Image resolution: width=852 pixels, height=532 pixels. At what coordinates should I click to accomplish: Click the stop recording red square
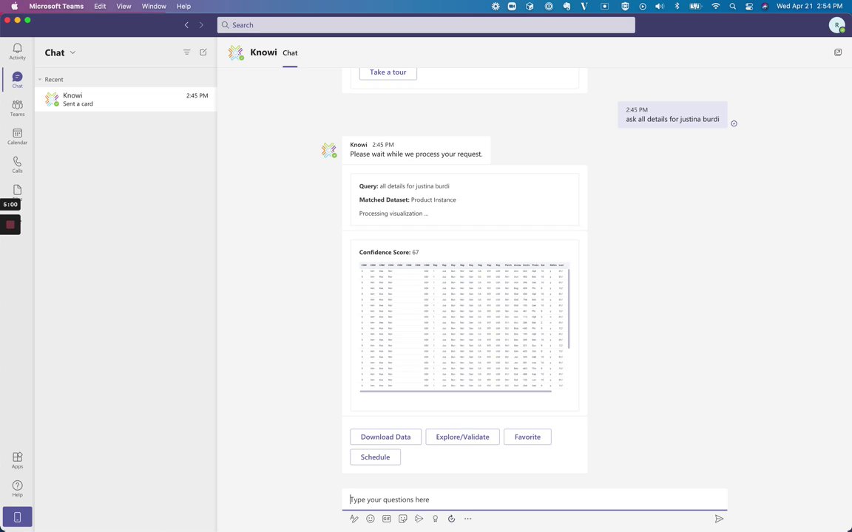[10, 224]
